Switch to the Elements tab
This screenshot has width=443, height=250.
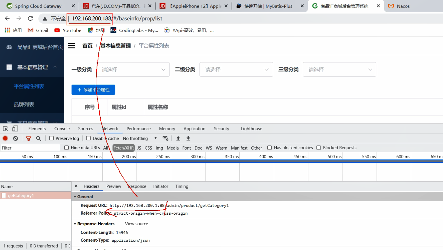tap(37, 129)
